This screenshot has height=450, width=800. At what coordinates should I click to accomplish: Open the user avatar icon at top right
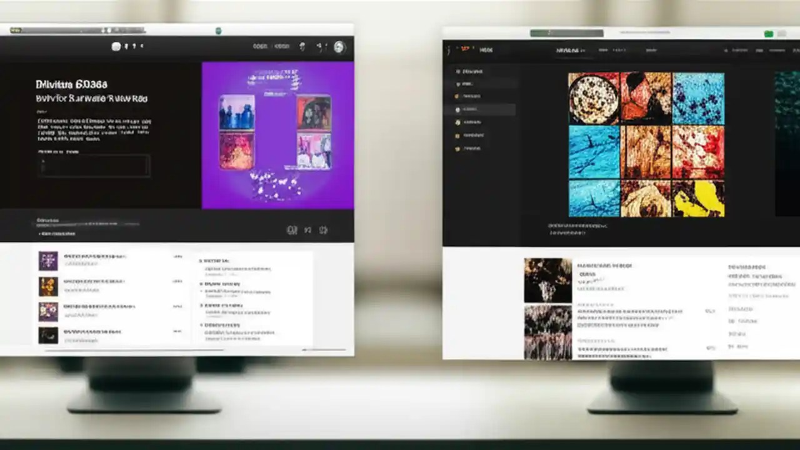click(338, 46)
